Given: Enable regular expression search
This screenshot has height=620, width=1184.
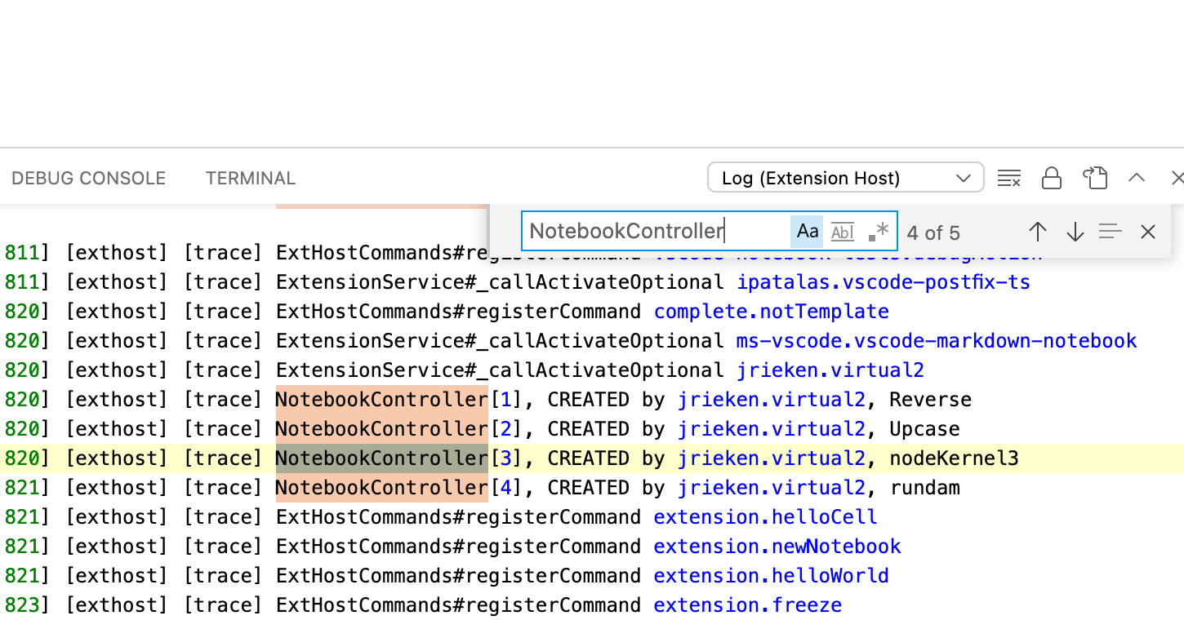Looking at the screenshot, I should (x=877, y=231).
